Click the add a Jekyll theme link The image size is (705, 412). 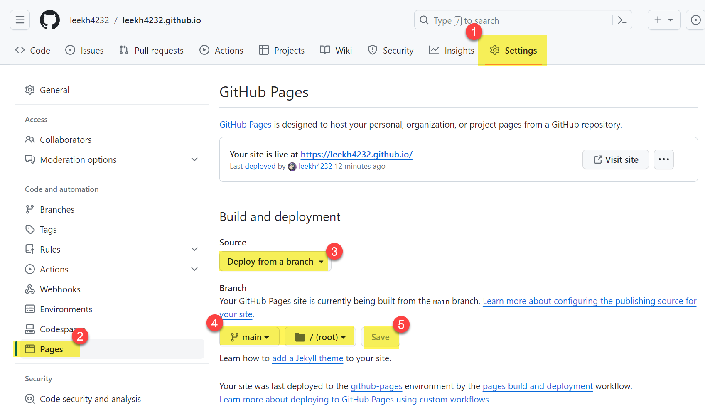(308, 358)
